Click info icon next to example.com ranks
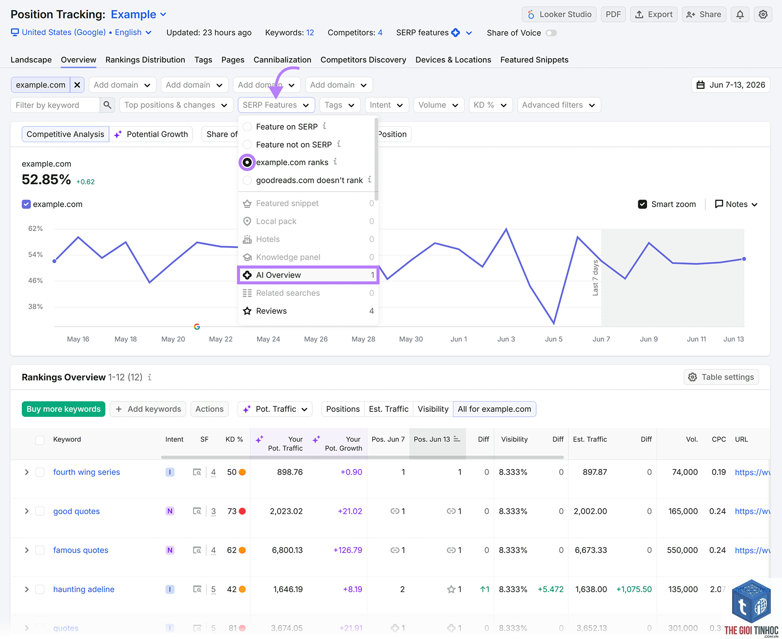 (x=335, y=162)
